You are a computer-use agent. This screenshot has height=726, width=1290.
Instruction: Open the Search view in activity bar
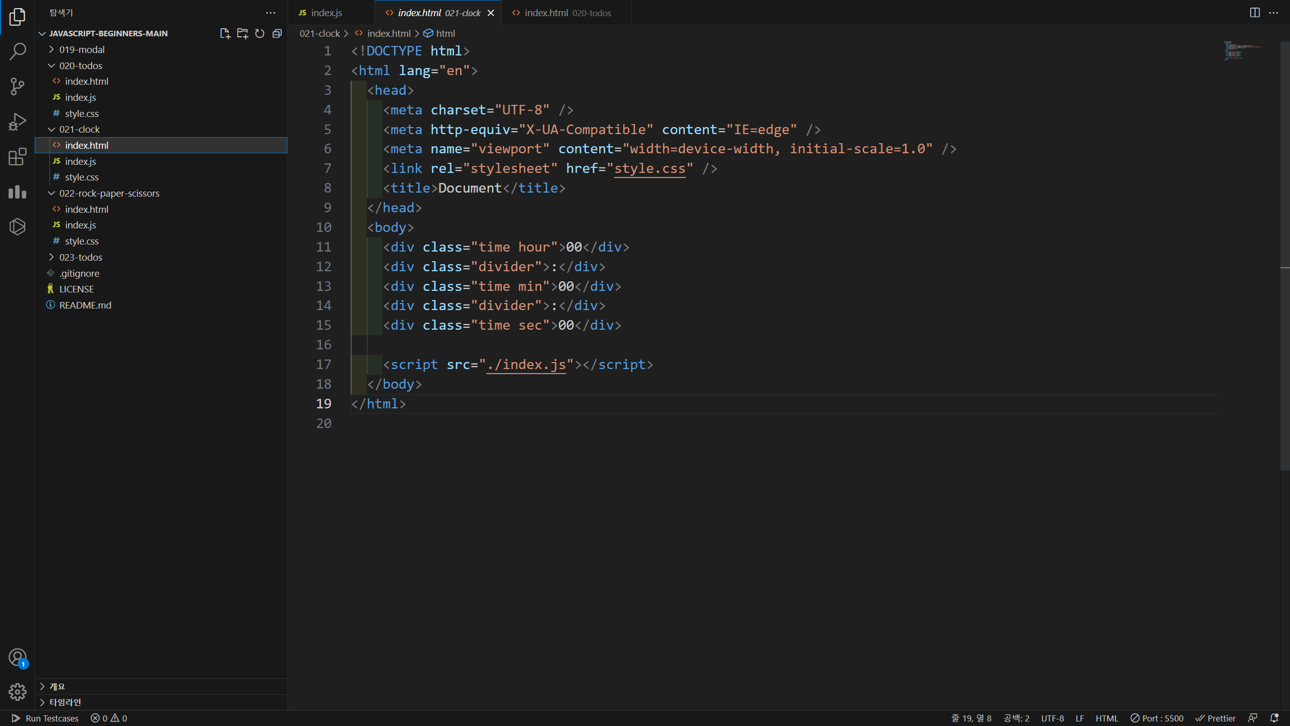point(18,51)
